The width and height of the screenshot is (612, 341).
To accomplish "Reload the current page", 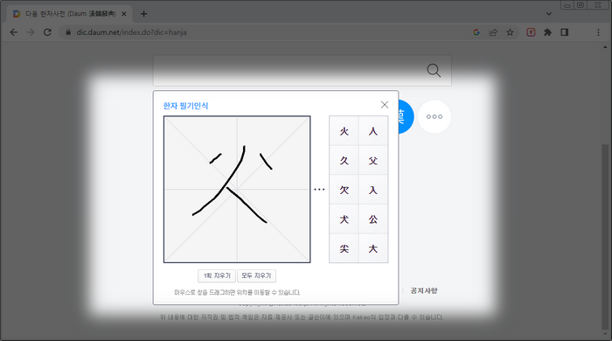I will 47,32.
